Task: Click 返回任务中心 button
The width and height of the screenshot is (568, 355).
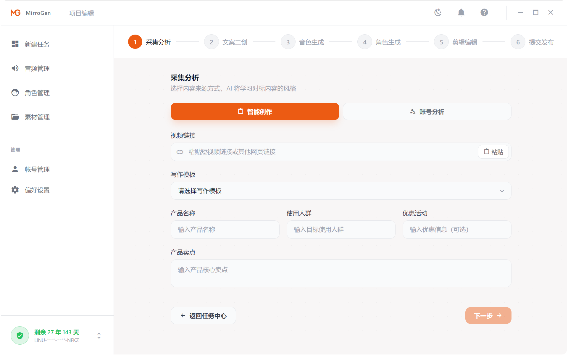Action: point(203,315)
